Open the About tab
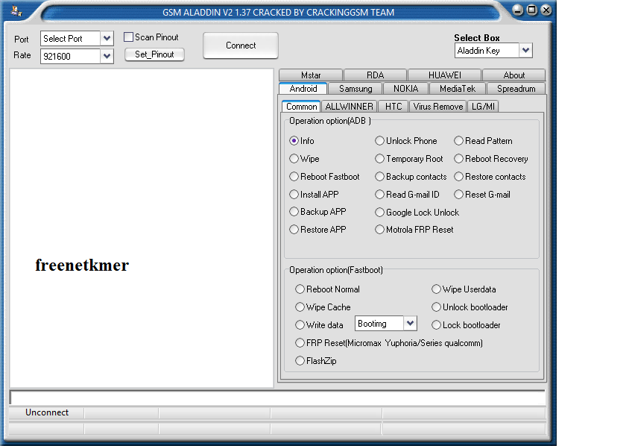Viewport: 629px width, 446px height. 514,75
